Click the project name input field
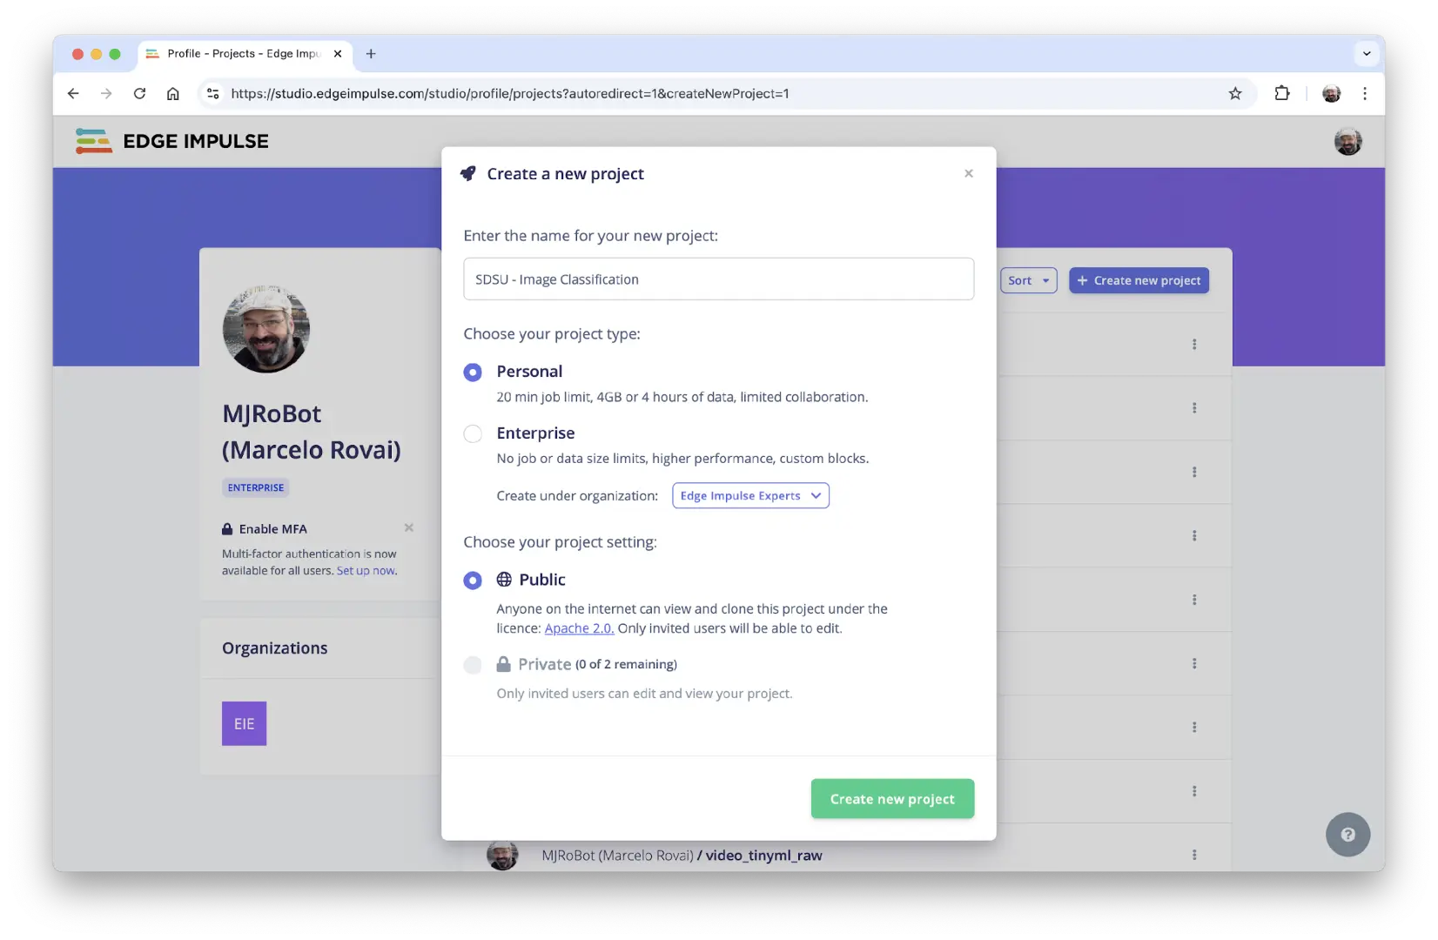1438x940 pixels. click(718, 279)
